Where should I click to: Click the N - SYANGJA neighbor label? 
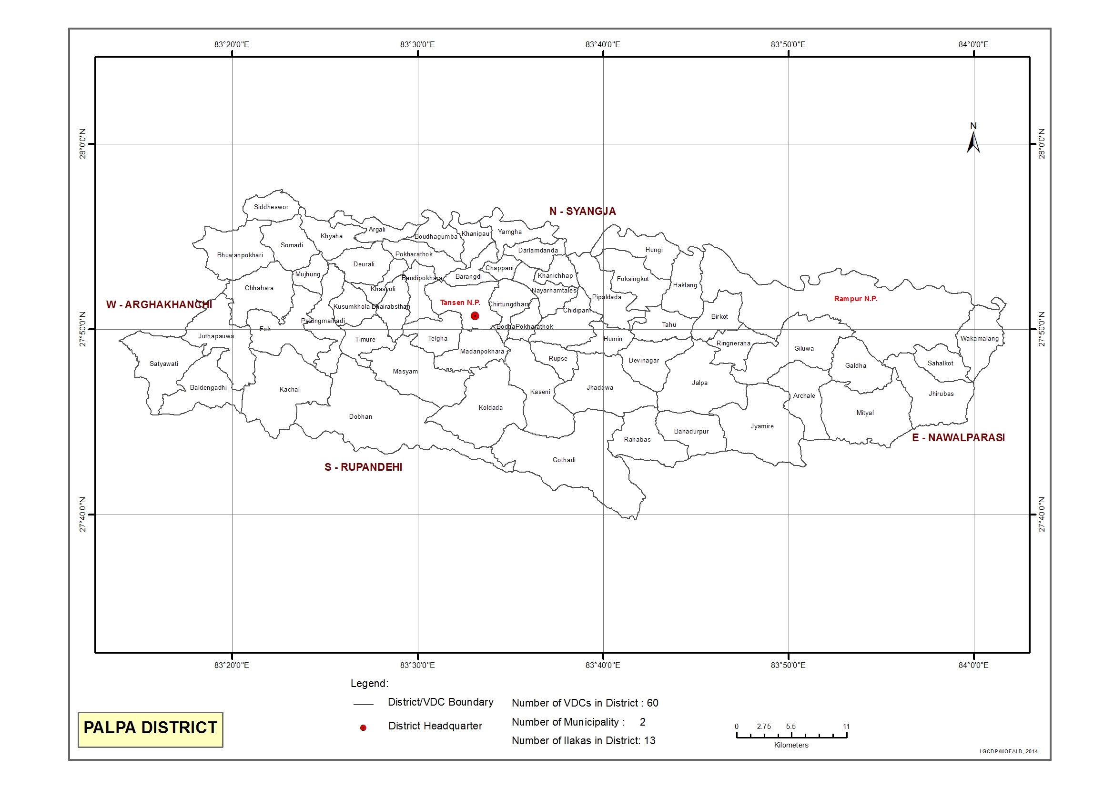coord(582,211)
